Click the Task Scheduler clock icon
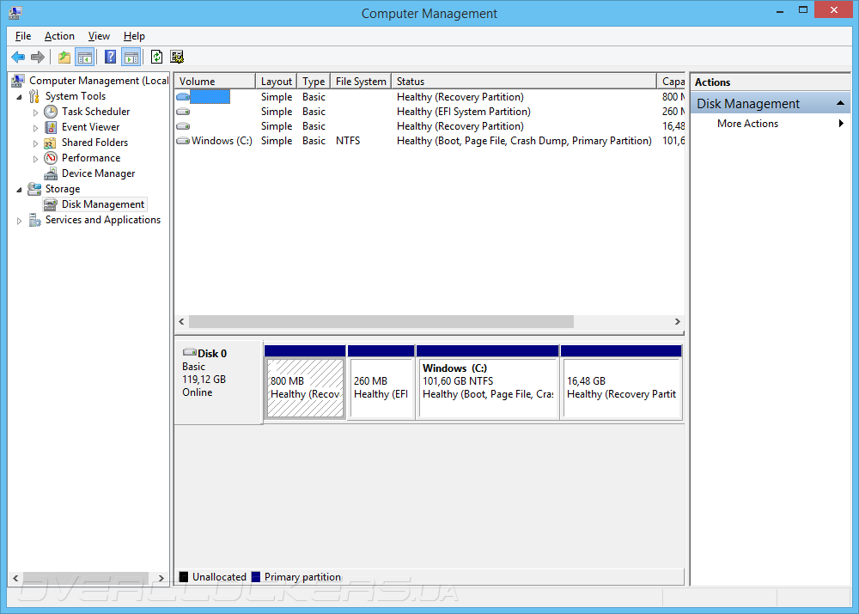The image size is (859, 614). click(x=51, y=112)
